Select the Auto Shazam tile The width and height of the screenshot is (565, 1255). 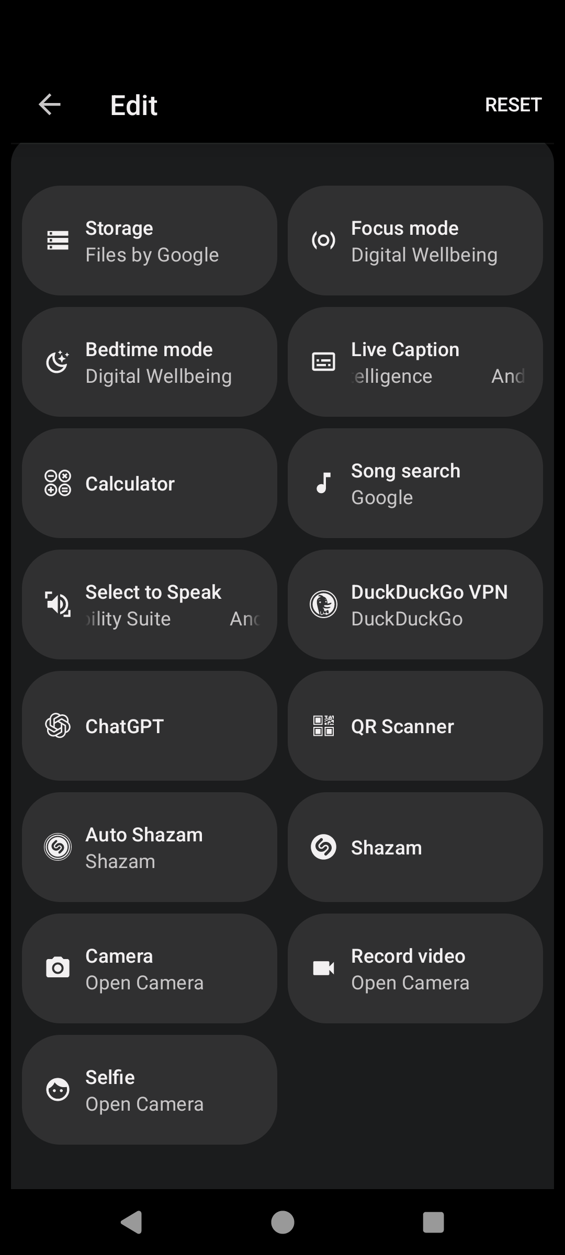click(x=150, y=847)
